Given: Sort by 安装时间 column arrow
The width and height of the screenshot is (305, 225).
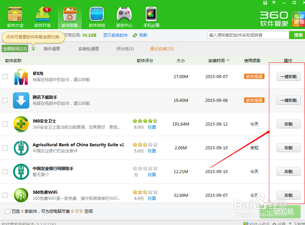Looking at the screenshot, I should click(228, 60).
